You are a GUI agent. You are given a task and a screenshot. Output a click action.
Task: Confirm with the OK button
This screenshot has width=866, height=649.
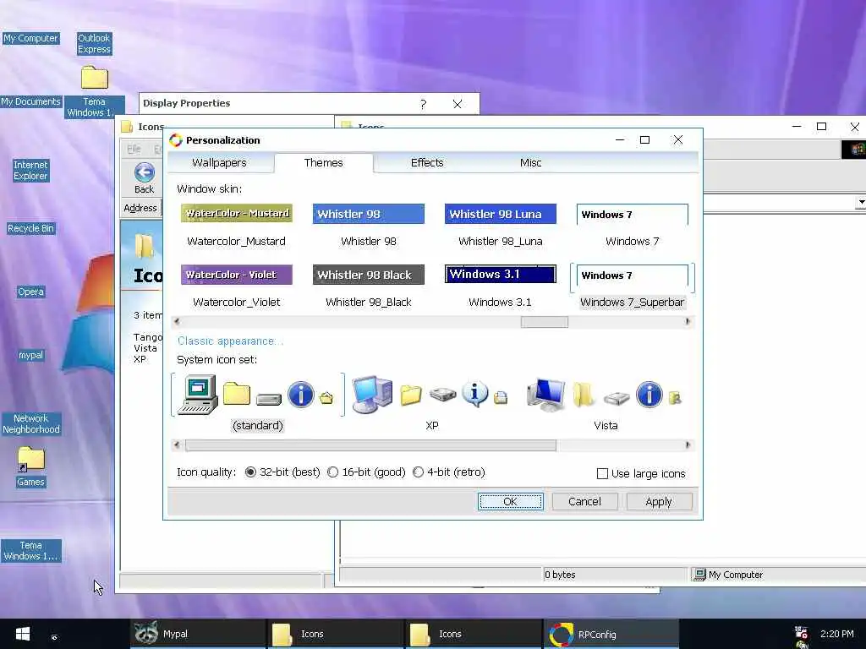point(510,502)
